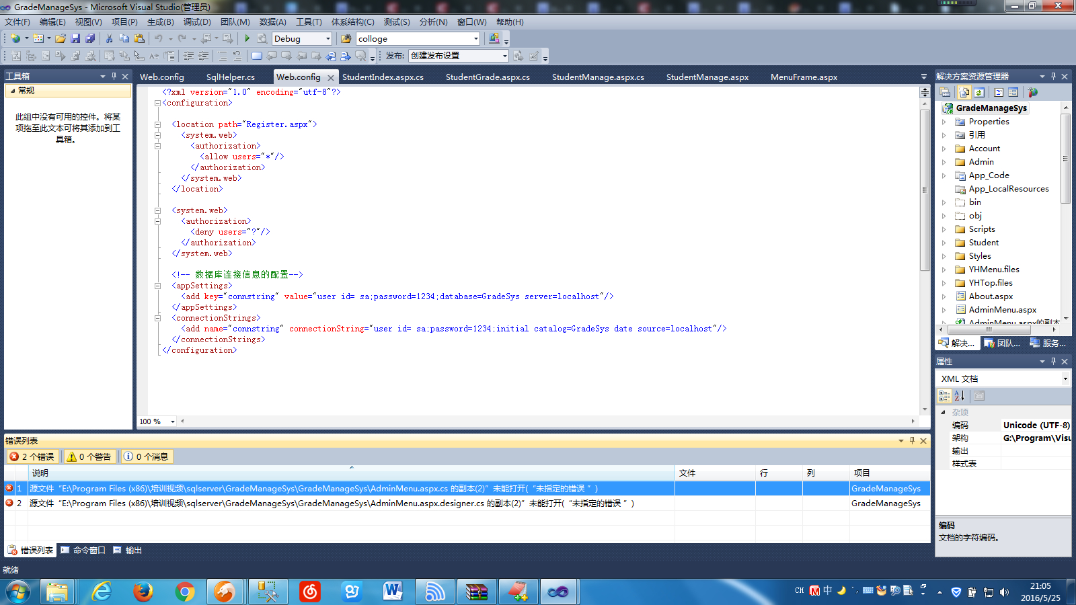Click the Cut scissors icon
This screenshot has width=1076, height=605.
[x=109, y=39]
